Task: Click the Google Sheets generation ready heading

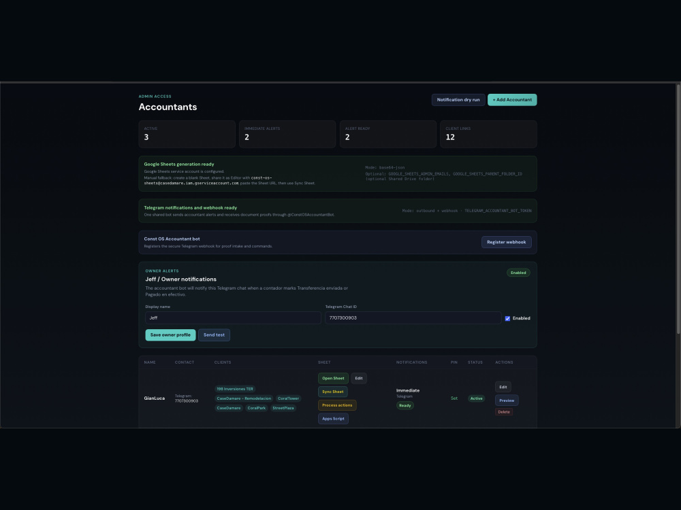Action: (179, 165)
